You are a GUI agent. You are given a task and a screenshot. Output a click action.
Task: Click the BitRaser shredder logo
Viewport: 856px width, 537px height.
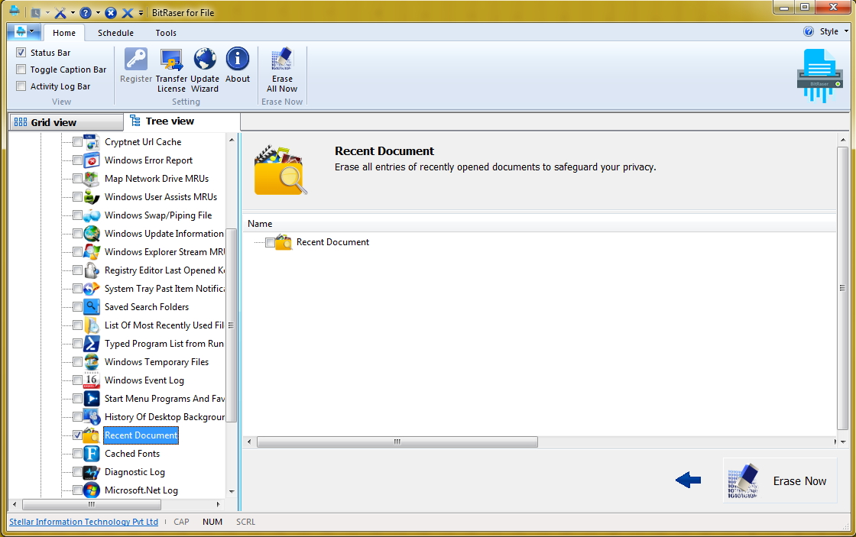[819, 76]
